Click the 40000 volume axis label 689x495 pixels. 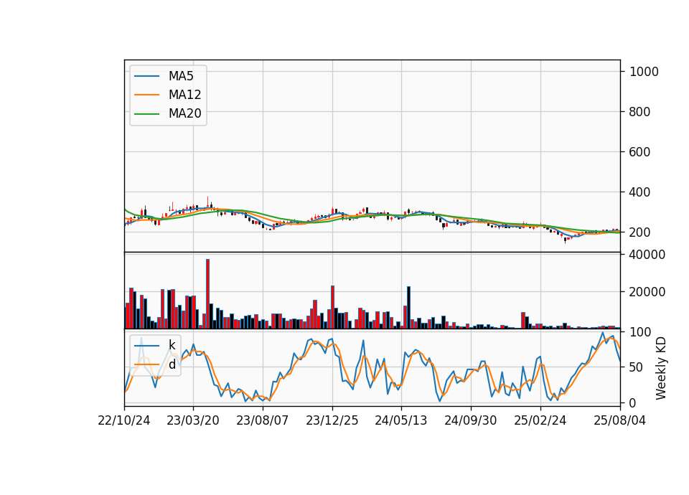point(647,255)
